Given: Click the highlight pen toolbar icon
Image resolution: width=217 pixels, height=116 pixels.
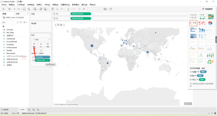Looking at the screenshot, I should (x=68, y=9).
